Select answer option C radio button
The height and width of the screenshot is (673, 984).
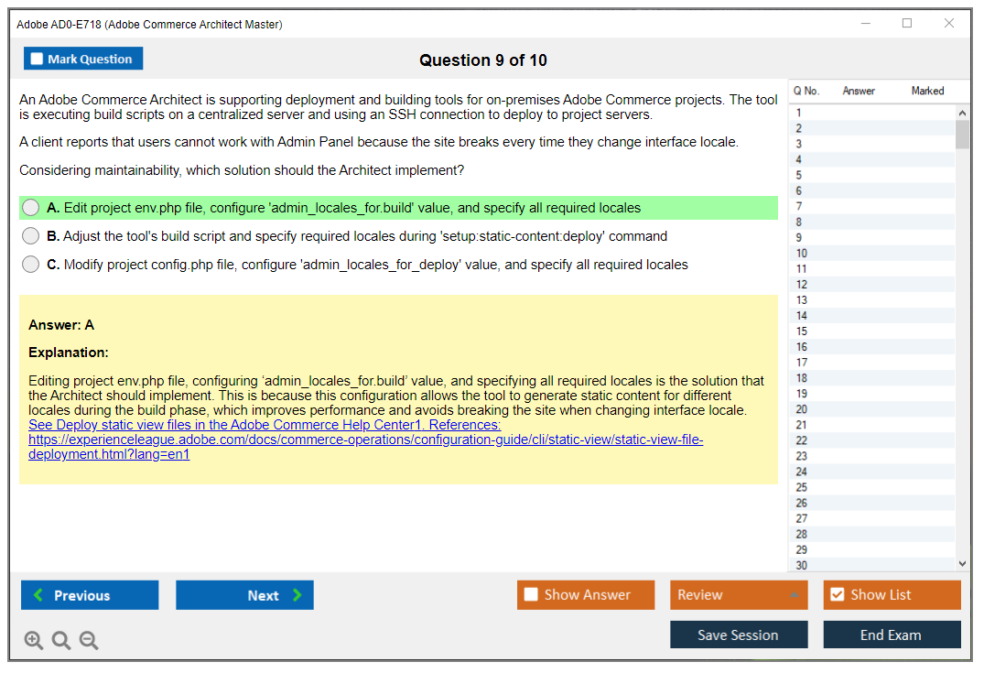[x=31, y=265]
